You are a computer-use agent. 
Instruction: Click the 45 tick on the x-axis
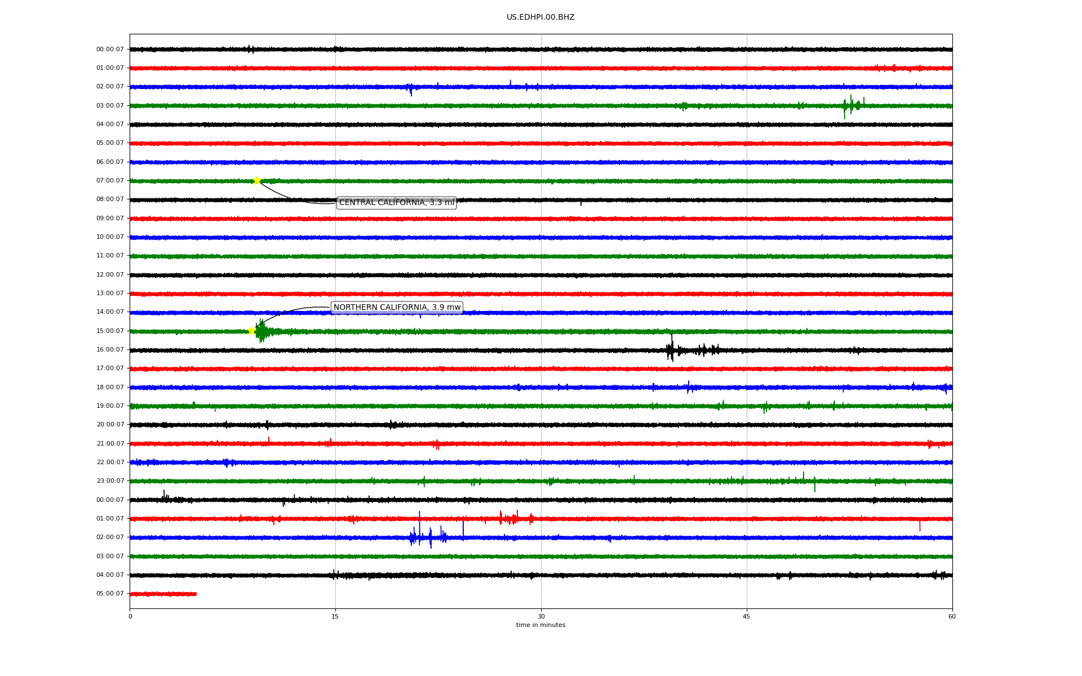(x=747, y=616)
